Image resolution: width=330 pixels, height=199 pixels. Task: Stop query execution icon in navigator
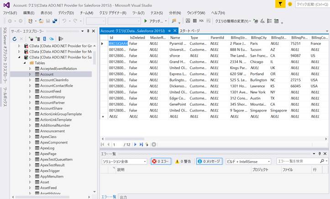(x=154, y=145)
